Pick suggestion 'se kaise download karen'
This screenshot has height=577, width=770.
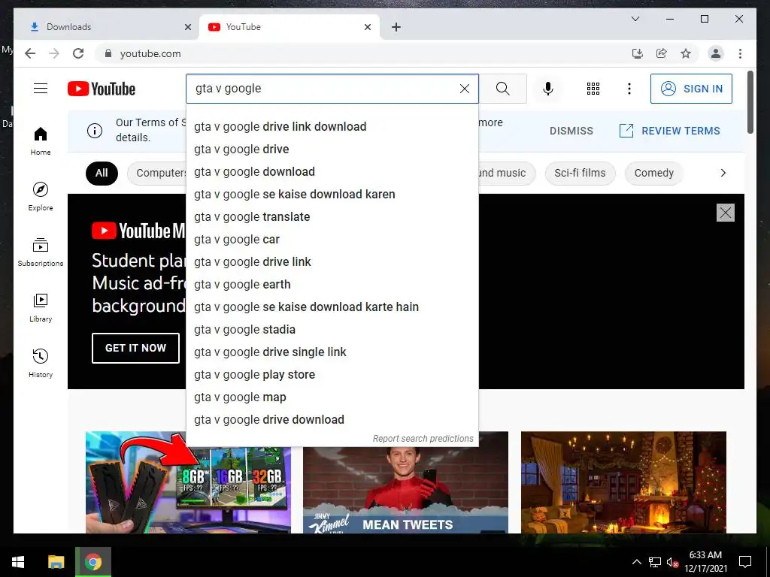click(x=332, y=195)
